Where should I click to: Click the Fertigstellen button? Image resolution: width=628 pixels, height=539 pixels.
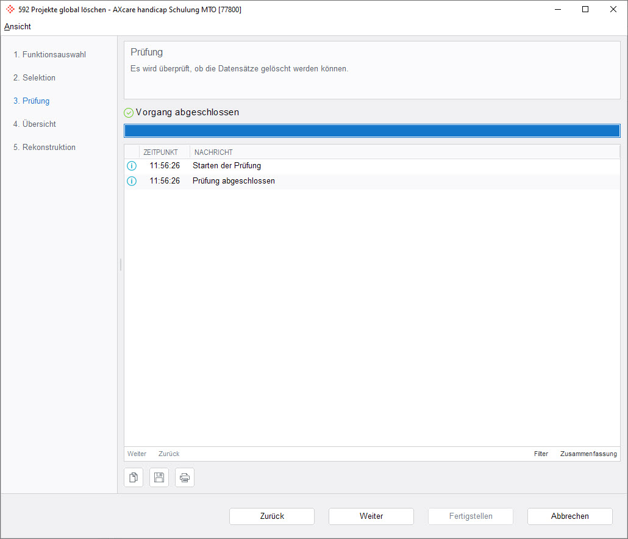click(x=471, y=516)
